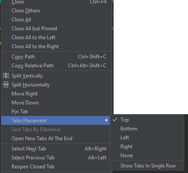Choose Close Others from menu
Screen dimensions: 188x173
57,11
